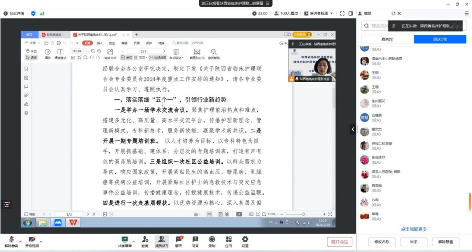Click the 旋转文档 rotate document icon
Viewport: 472px width, 252px height.
(x=110, y=54)
